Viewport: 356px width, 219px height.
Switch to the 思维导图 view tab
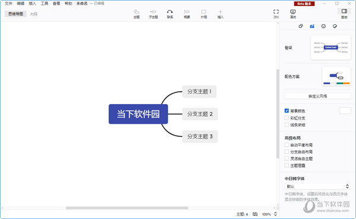coord(15,14)
